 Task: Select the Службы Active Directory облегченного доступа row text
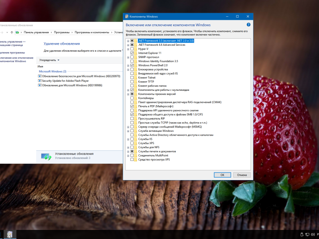(x=175, y=135)
